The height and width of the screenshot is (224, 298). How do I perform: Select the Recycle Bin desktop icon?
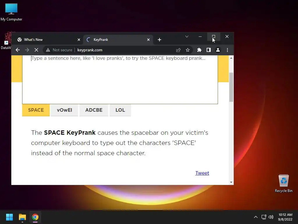283,183
